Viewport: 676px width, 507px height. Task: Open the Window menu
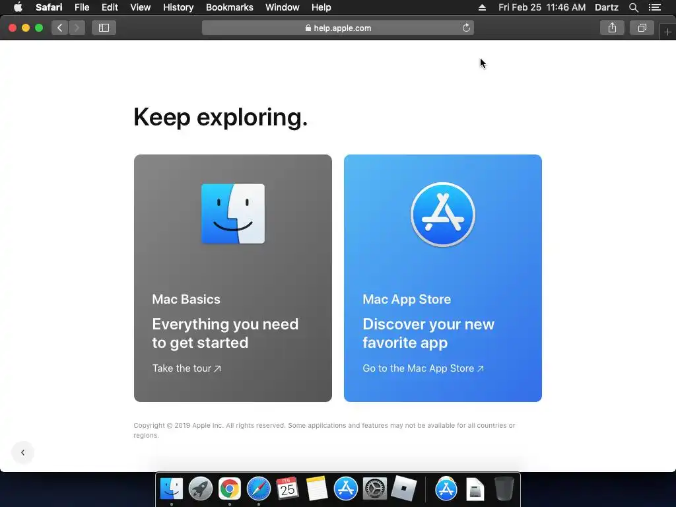(x=282, y=7)
